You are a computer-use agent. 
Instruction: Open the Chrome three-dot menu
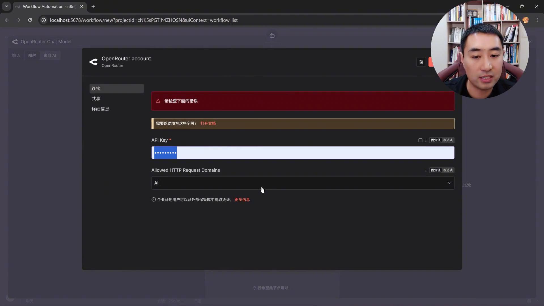(x=537, y=20)
